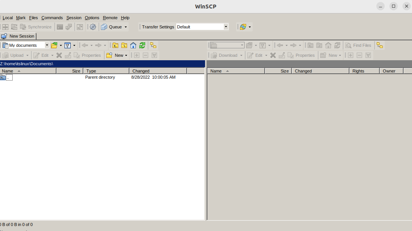
Task: Click remote parent directory icon
Action: 310,45
